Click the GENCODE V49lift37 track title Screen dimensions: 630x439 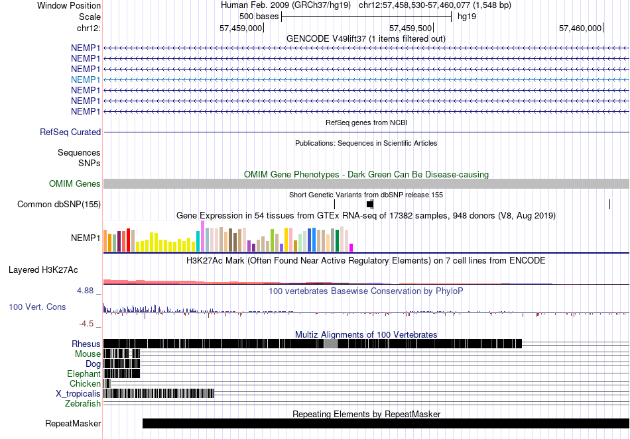coord(365,39)
